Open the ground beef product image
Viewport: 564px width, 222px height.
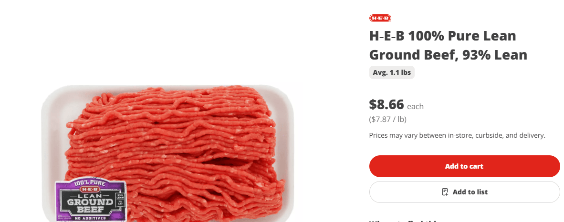(x=167, y=154)
